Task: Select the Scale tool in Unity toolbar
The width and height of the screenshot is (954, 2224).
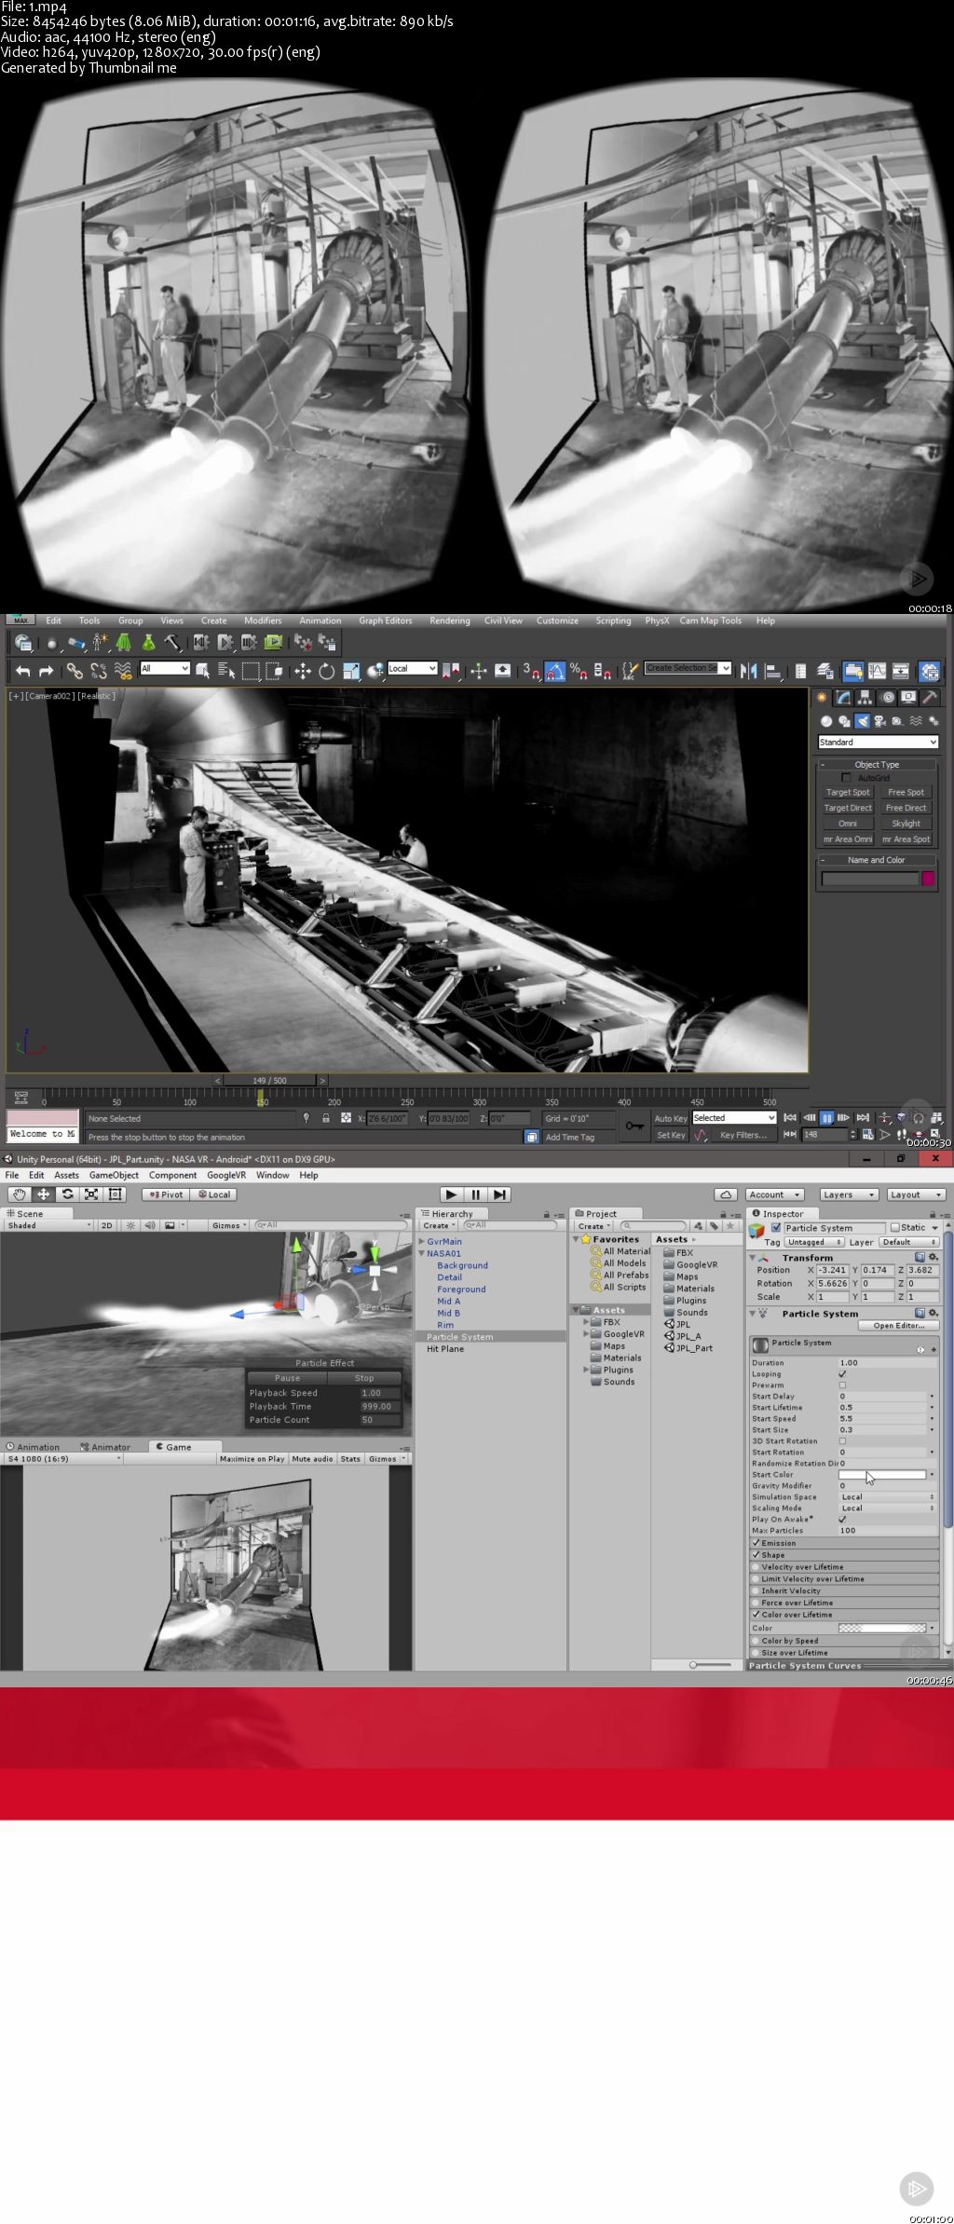Action: (91, 1194)
